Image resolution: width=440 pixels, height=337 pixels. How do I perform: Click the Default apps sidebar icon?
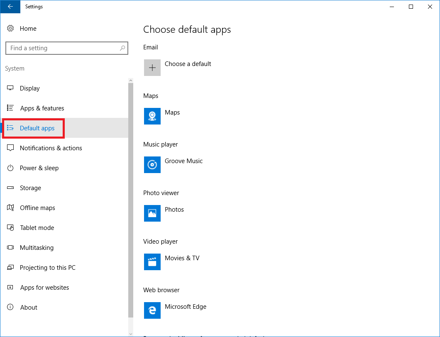(x=10, y=128)
